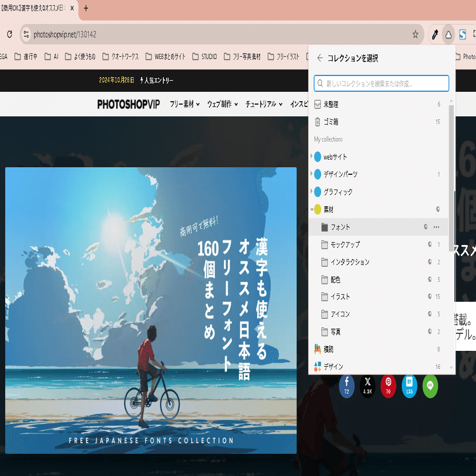Open the フリー写真素材 bookmark folder

coord(242,57)
